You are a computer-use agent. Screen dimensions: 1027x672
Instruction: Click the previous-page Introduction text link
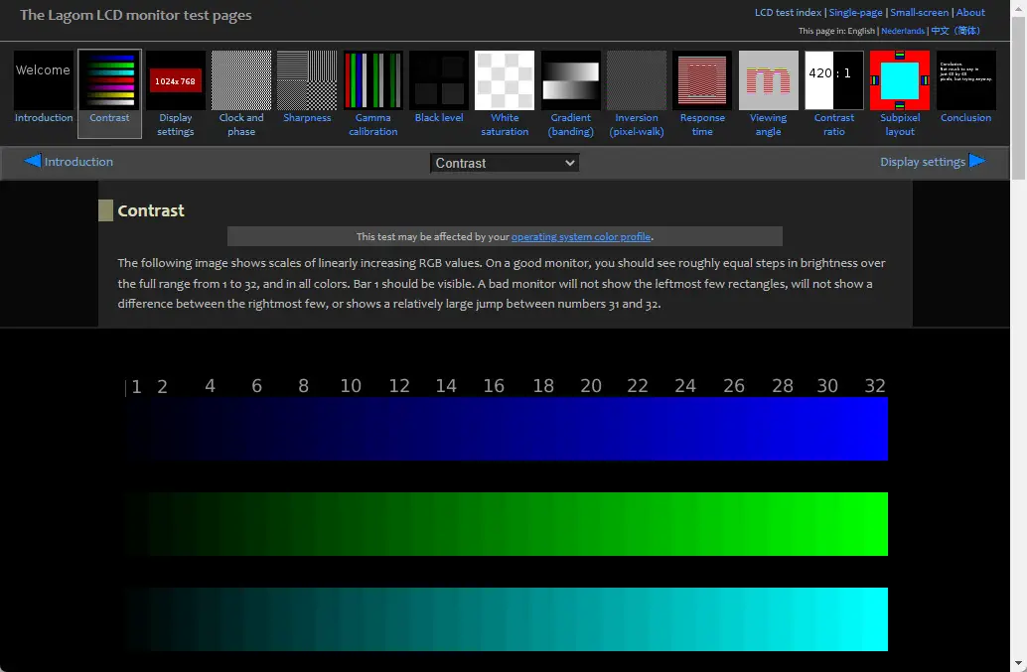coord(78,162)
